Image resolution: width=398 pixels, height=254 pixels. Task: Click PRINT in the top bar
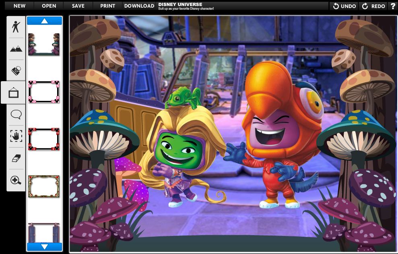point(107,6)
